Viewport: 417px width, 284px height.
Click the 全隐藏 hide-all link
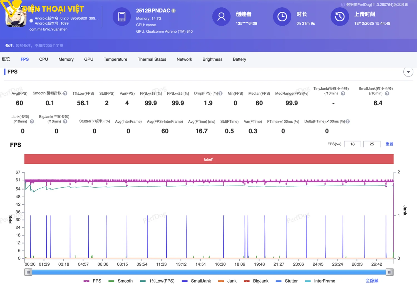pos(372,281)
